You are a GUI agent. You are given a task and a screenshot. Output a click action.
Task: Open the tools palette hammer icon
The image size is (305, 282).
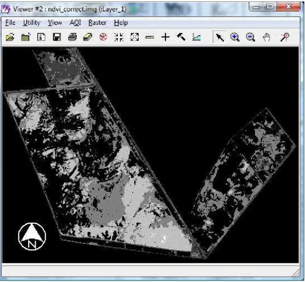tap(181, 37)
